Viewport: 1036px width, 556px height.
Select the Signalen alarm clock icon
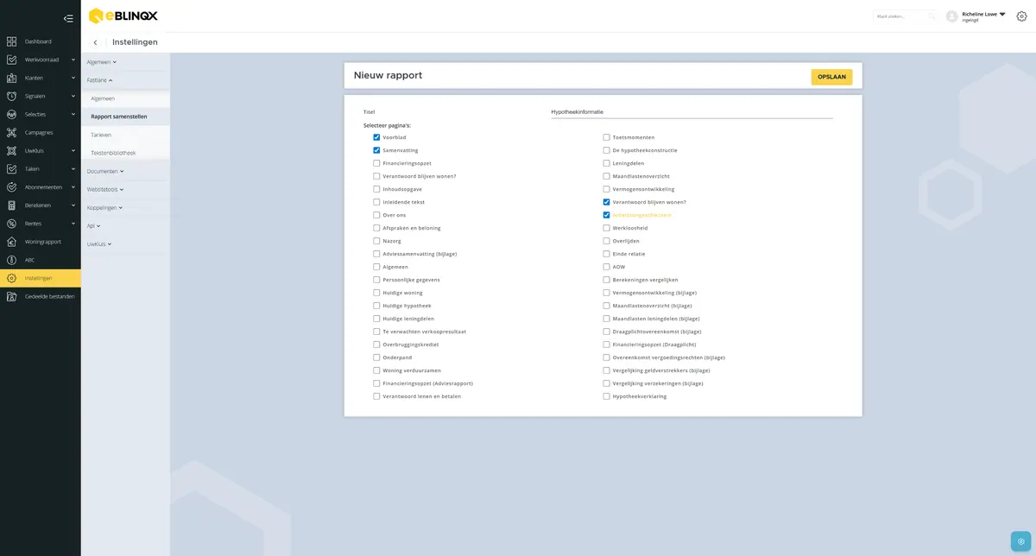11,96
